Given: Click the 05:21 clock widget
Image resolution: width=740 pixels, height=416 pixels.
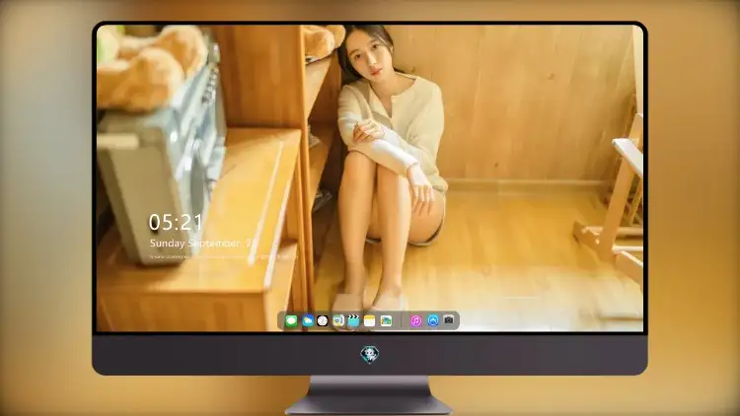Looking at the screenshot, I should (x=176, y=222).
